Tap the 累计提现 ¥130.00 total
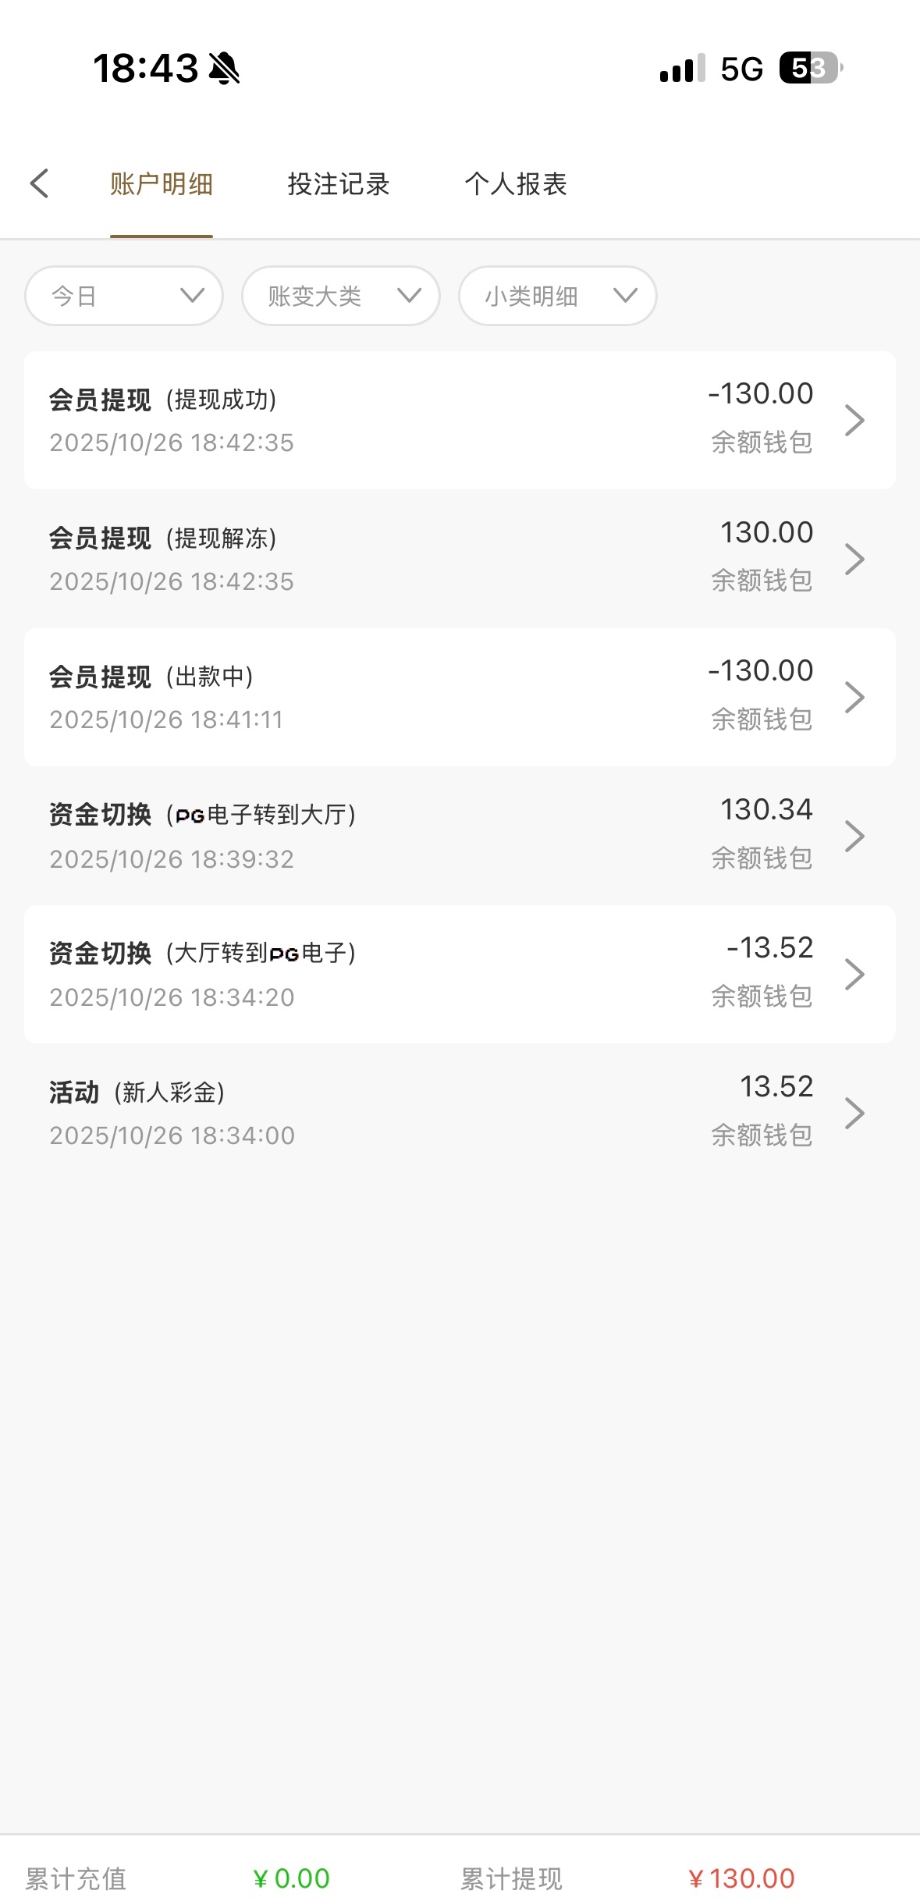Screen dimensions: 920x1901 point(741,1878)
